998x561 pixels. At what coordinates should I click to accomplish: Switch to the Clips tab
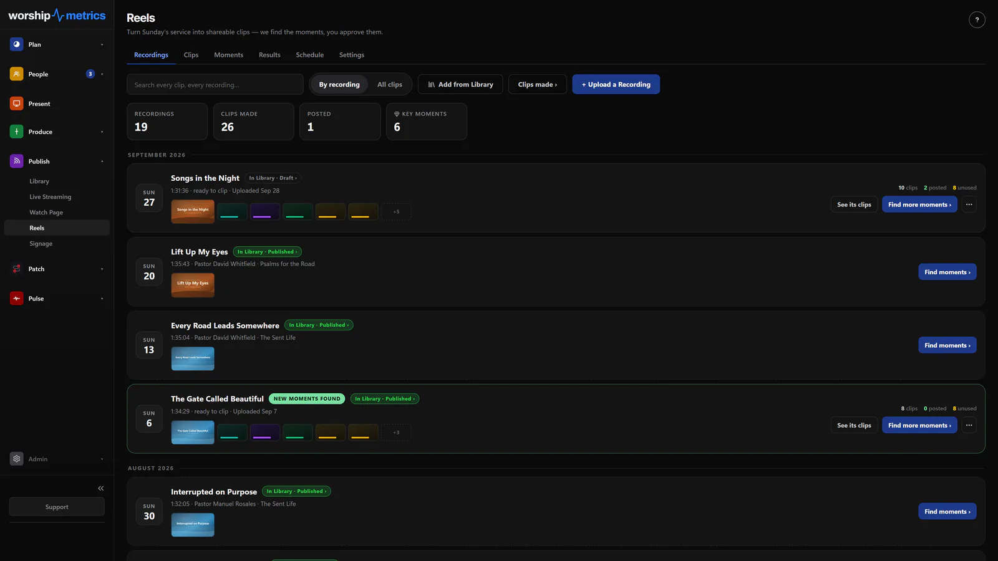[191, 55]
